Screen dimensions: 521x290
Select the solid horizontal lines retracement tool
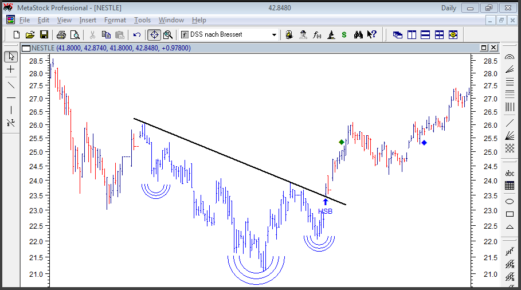point(510,81)
